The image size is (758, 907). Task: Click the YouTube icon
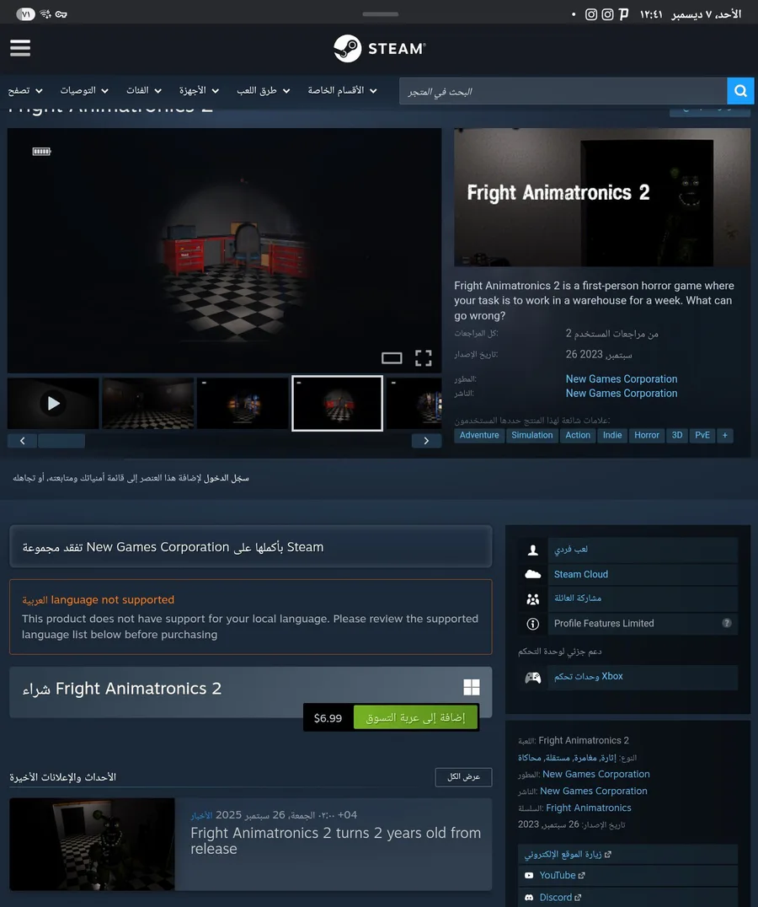coord(529,876)
